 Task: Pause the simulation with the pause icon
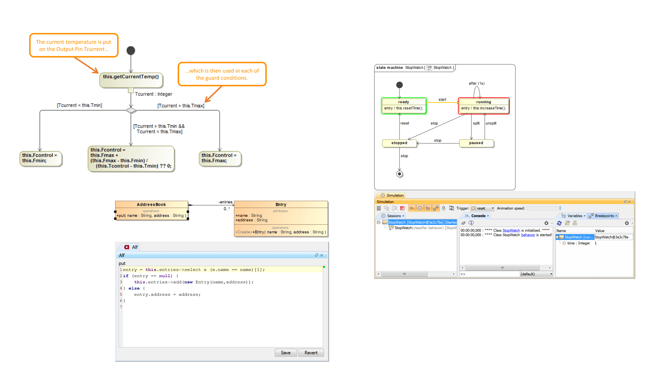[378, 208]
